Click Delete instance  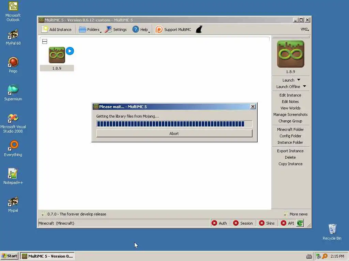pos(290,157)
